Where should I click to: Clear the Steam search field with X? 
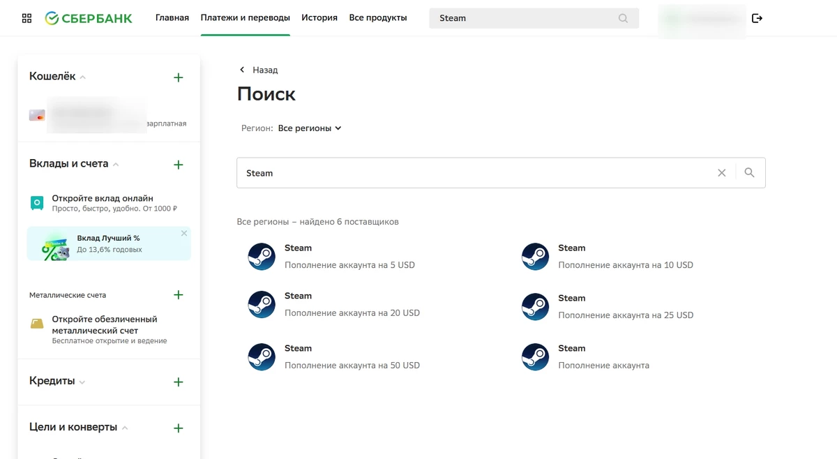click(722, 173)
